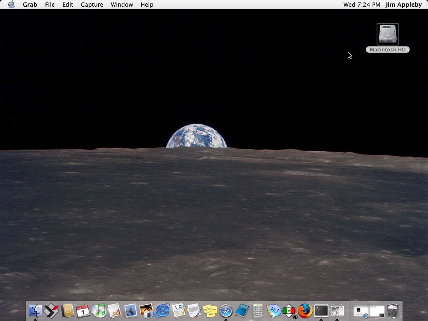The height and width of the screenshot is (321, 428).
Task: Open the Grab application menu
Action: pyautogui.click(x=30, y=5)
